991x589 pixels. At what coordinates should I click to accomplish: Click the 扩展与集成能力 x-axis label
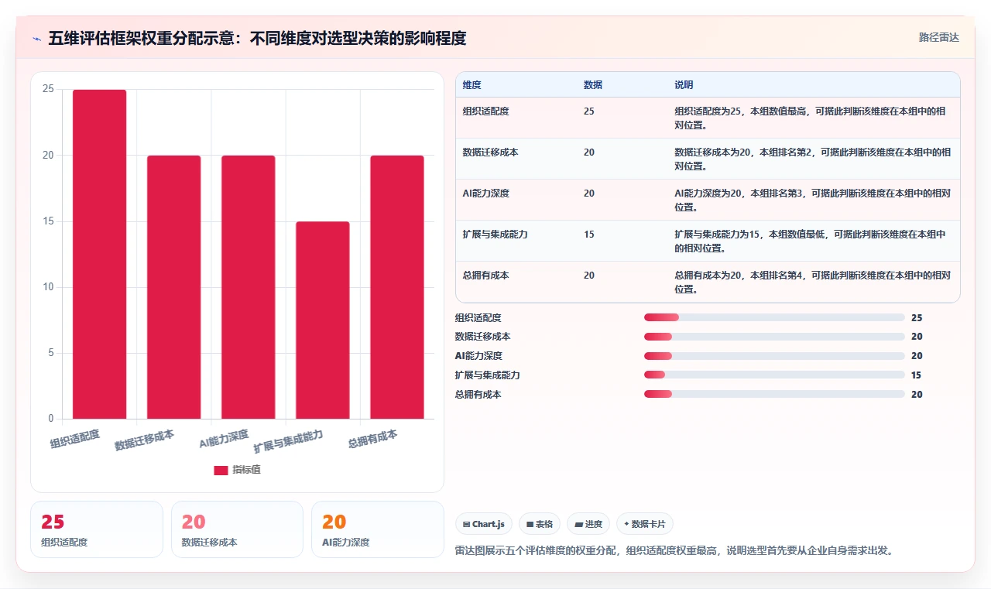click(x=288, y=441)
